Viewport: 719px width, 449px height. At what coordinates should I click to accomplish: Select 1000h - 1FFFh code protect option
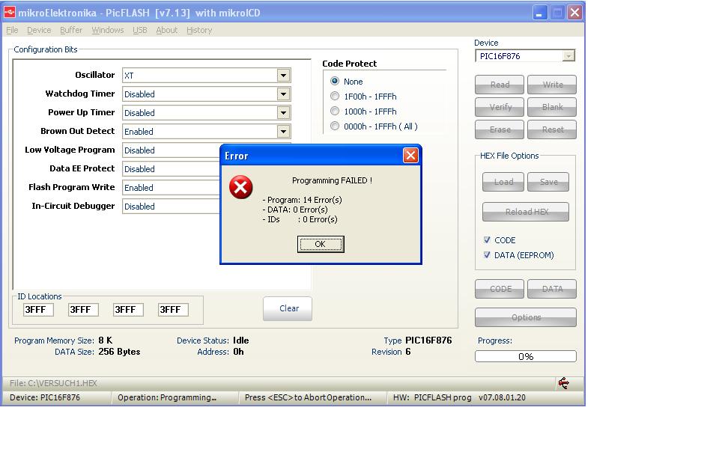click(x=335, y=112)
